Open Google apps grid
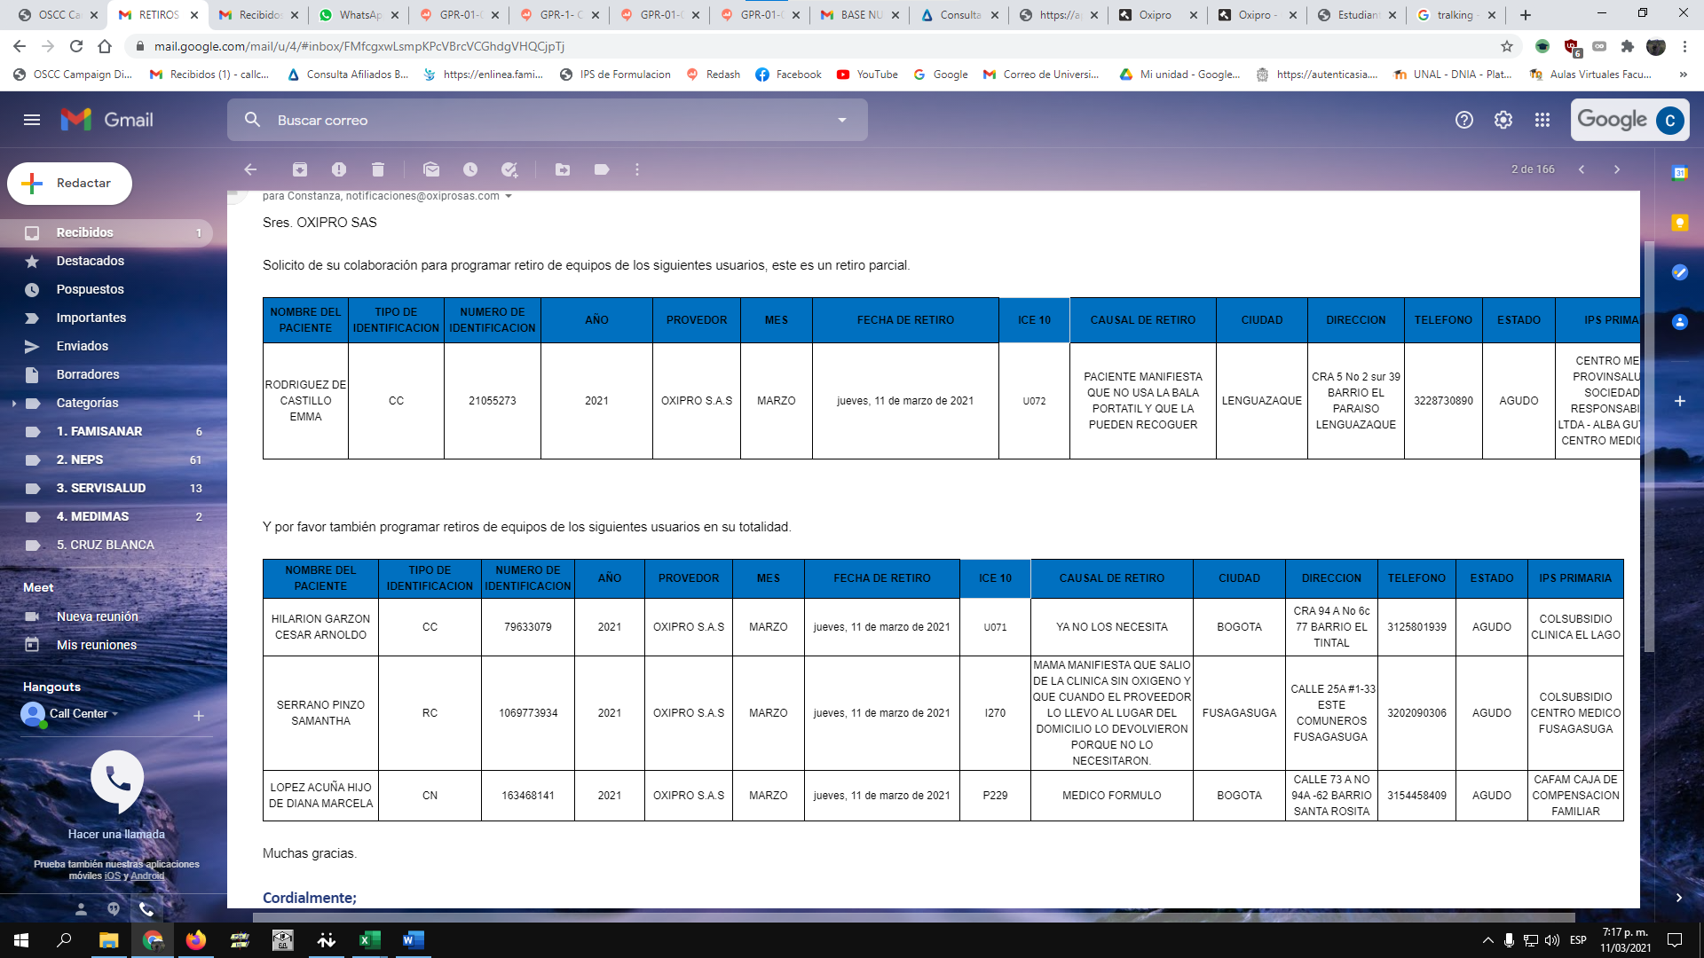Image resolution: width=1704 pixels, height=958 pixels. coord(1542,120)
